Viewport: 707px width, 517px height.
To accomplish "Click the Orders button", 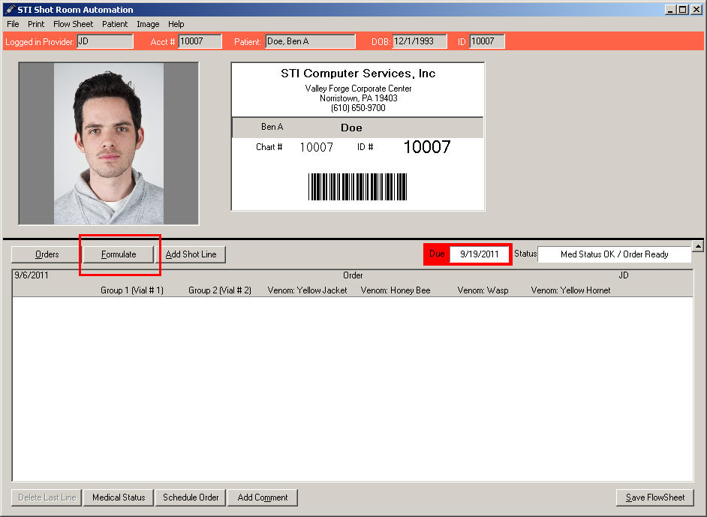I will coord(47,254).
